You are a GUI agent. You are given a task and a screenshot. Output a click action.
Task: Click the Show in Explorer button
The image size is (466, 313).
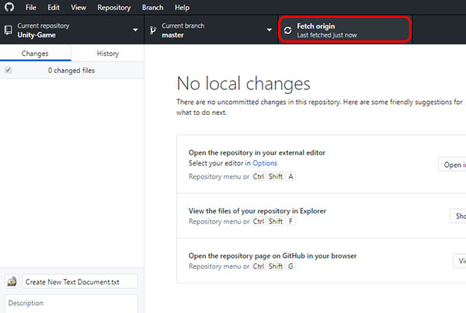pyautogui.click(x=458, y=216)
